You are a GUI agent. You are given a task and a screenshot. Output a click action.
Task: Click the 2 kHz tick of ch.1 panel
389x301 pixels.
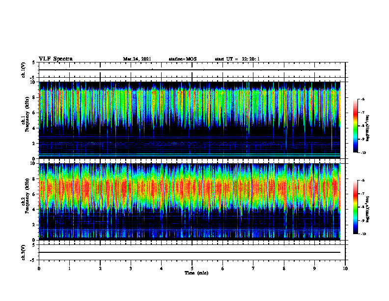pos(34,143)
